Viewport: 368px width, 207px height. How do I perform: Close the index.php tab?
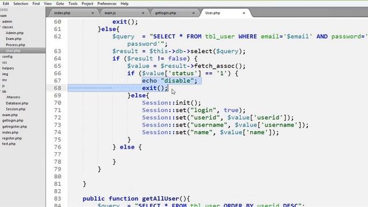93,13
